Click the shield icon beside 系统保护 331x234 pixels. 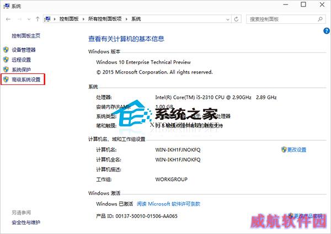6,70
